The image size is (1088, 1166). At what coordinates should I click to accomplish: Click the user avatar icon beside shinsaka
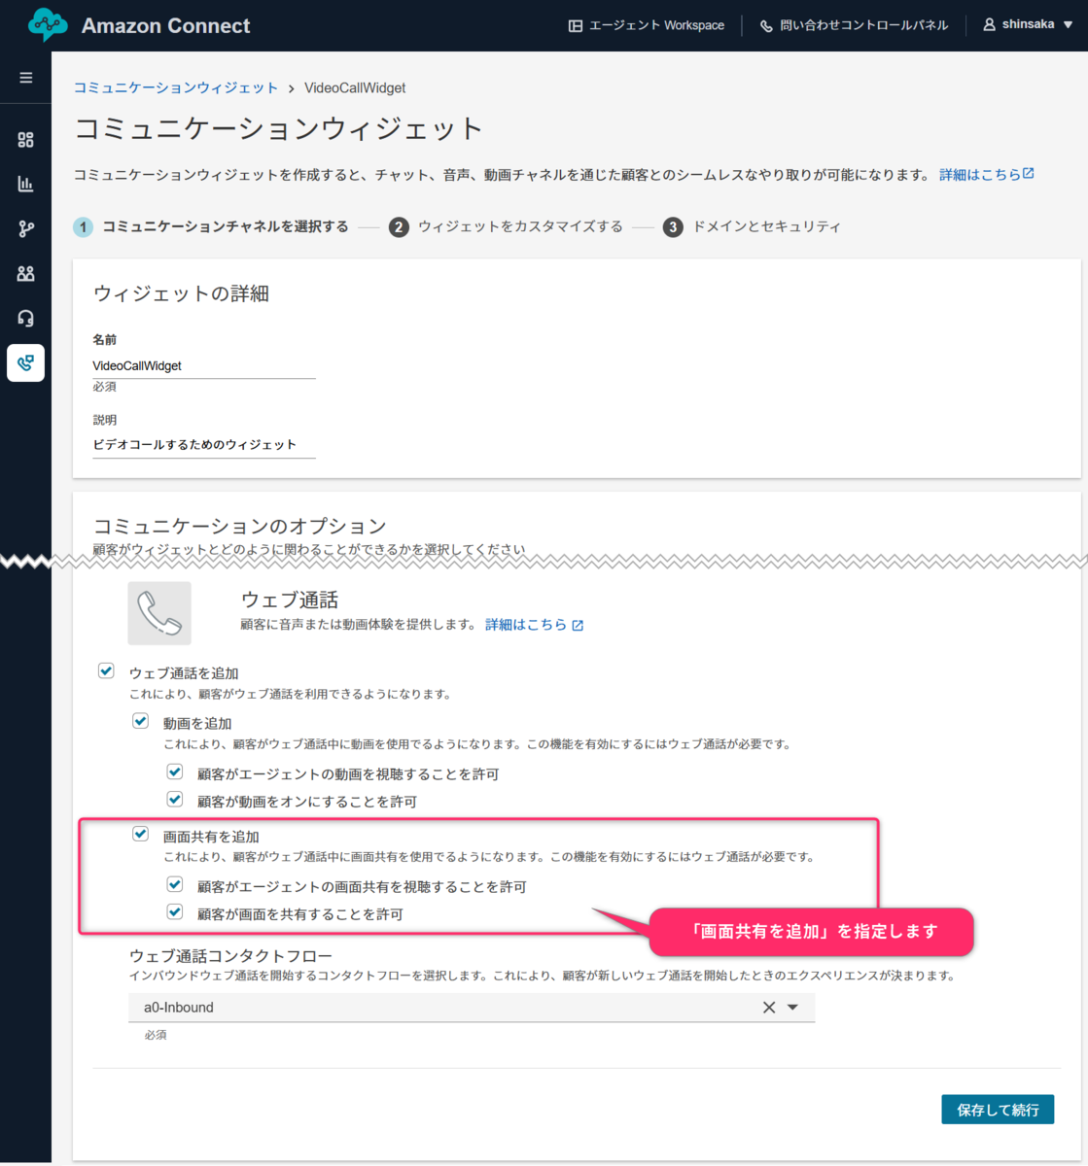[990, 24]
